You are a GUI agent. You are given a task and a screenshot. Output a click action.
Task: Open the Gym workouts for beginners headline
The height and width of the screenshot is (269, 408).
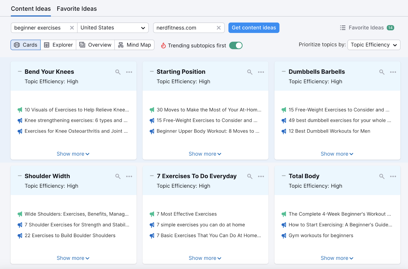pyautogui.click(x=321, y=236)
